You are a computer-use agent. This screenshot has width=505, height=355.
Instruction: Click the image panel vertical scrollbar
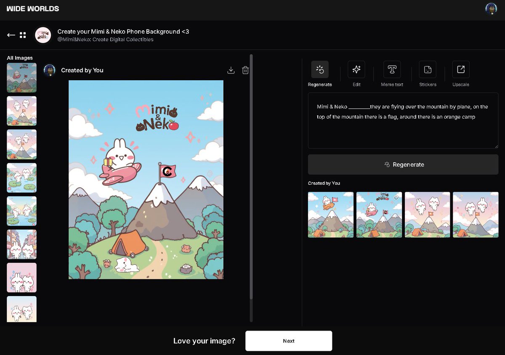252,177
